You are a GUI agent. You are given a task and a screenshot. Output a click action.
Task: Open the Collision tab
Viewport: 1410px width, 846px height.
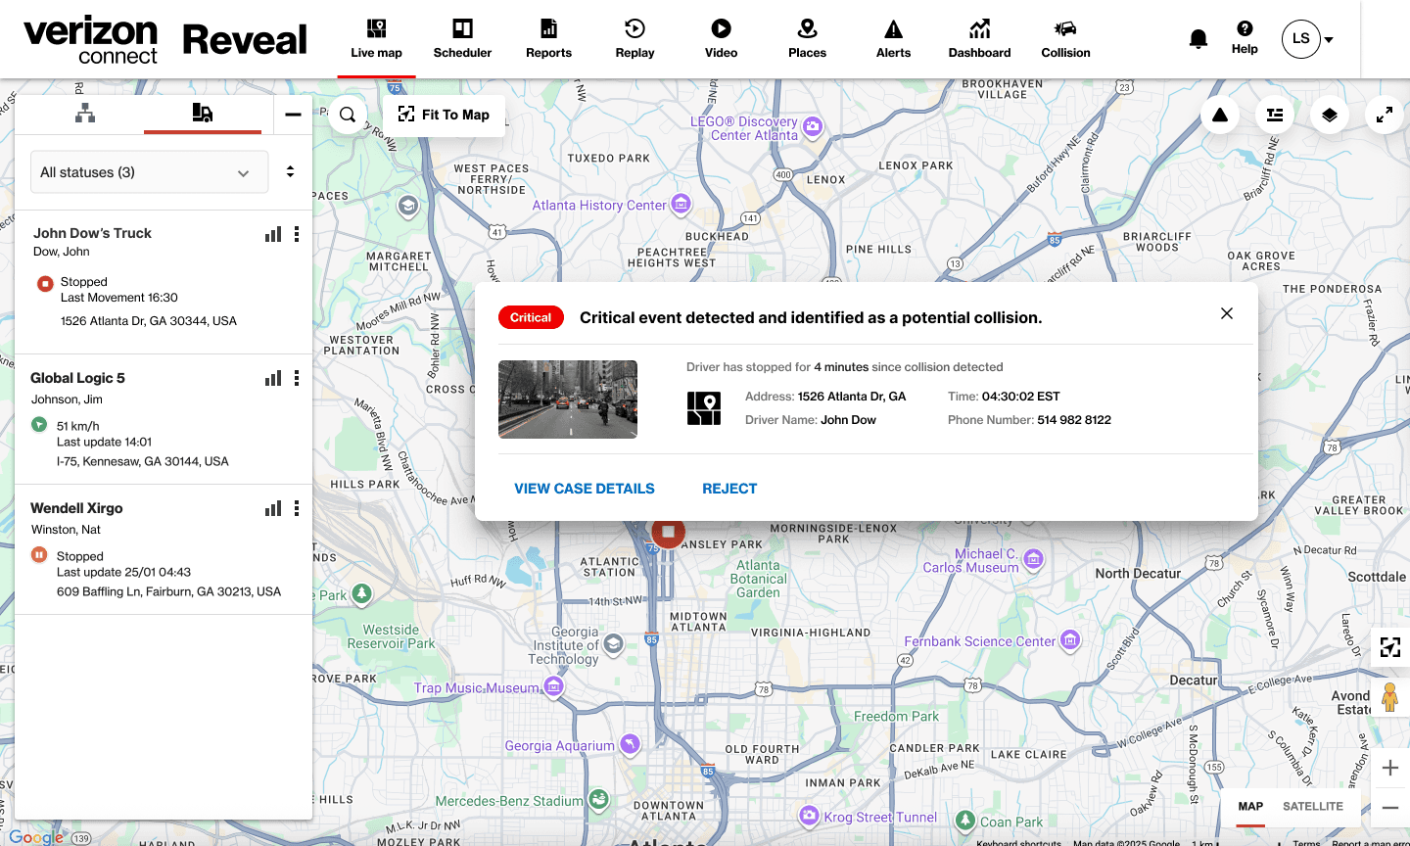coord(1065,39)
